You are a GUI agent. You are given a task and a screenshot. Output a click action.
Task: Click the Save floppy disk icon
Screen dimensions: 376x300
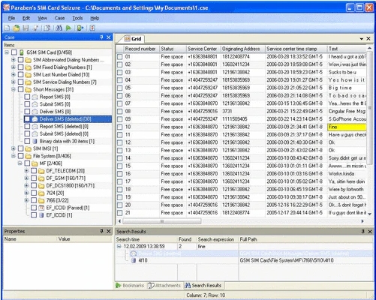point(26,28)
